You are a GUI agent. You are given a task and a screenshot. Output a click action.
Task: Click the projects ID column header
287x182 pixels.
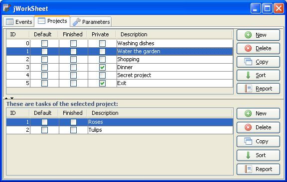(x=18, y=34)
